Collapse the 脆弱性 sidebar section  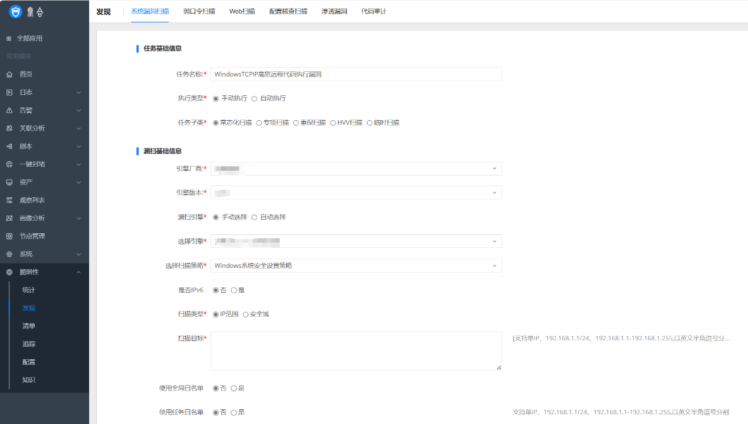pos(28,271)
